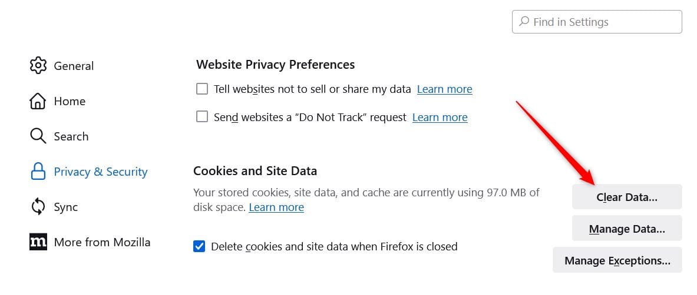Click the Manage Exceptions... button
Viewport: 697px width, 295px height.
click(617, 260)
